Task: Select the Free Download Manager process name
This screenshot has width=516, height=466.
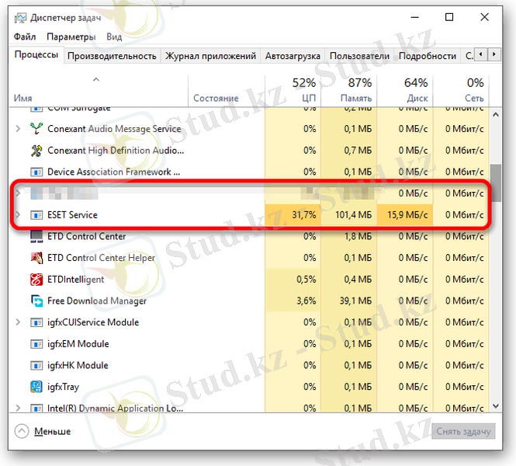Action: (x=97, y=301)
